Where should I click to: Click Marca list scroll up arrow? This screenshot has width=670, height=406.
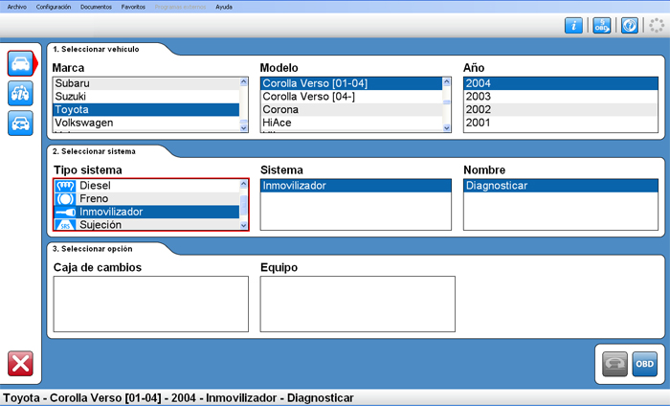243,81
